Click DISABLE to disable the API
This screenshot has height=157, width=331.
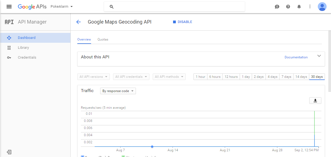coord(182,22)
